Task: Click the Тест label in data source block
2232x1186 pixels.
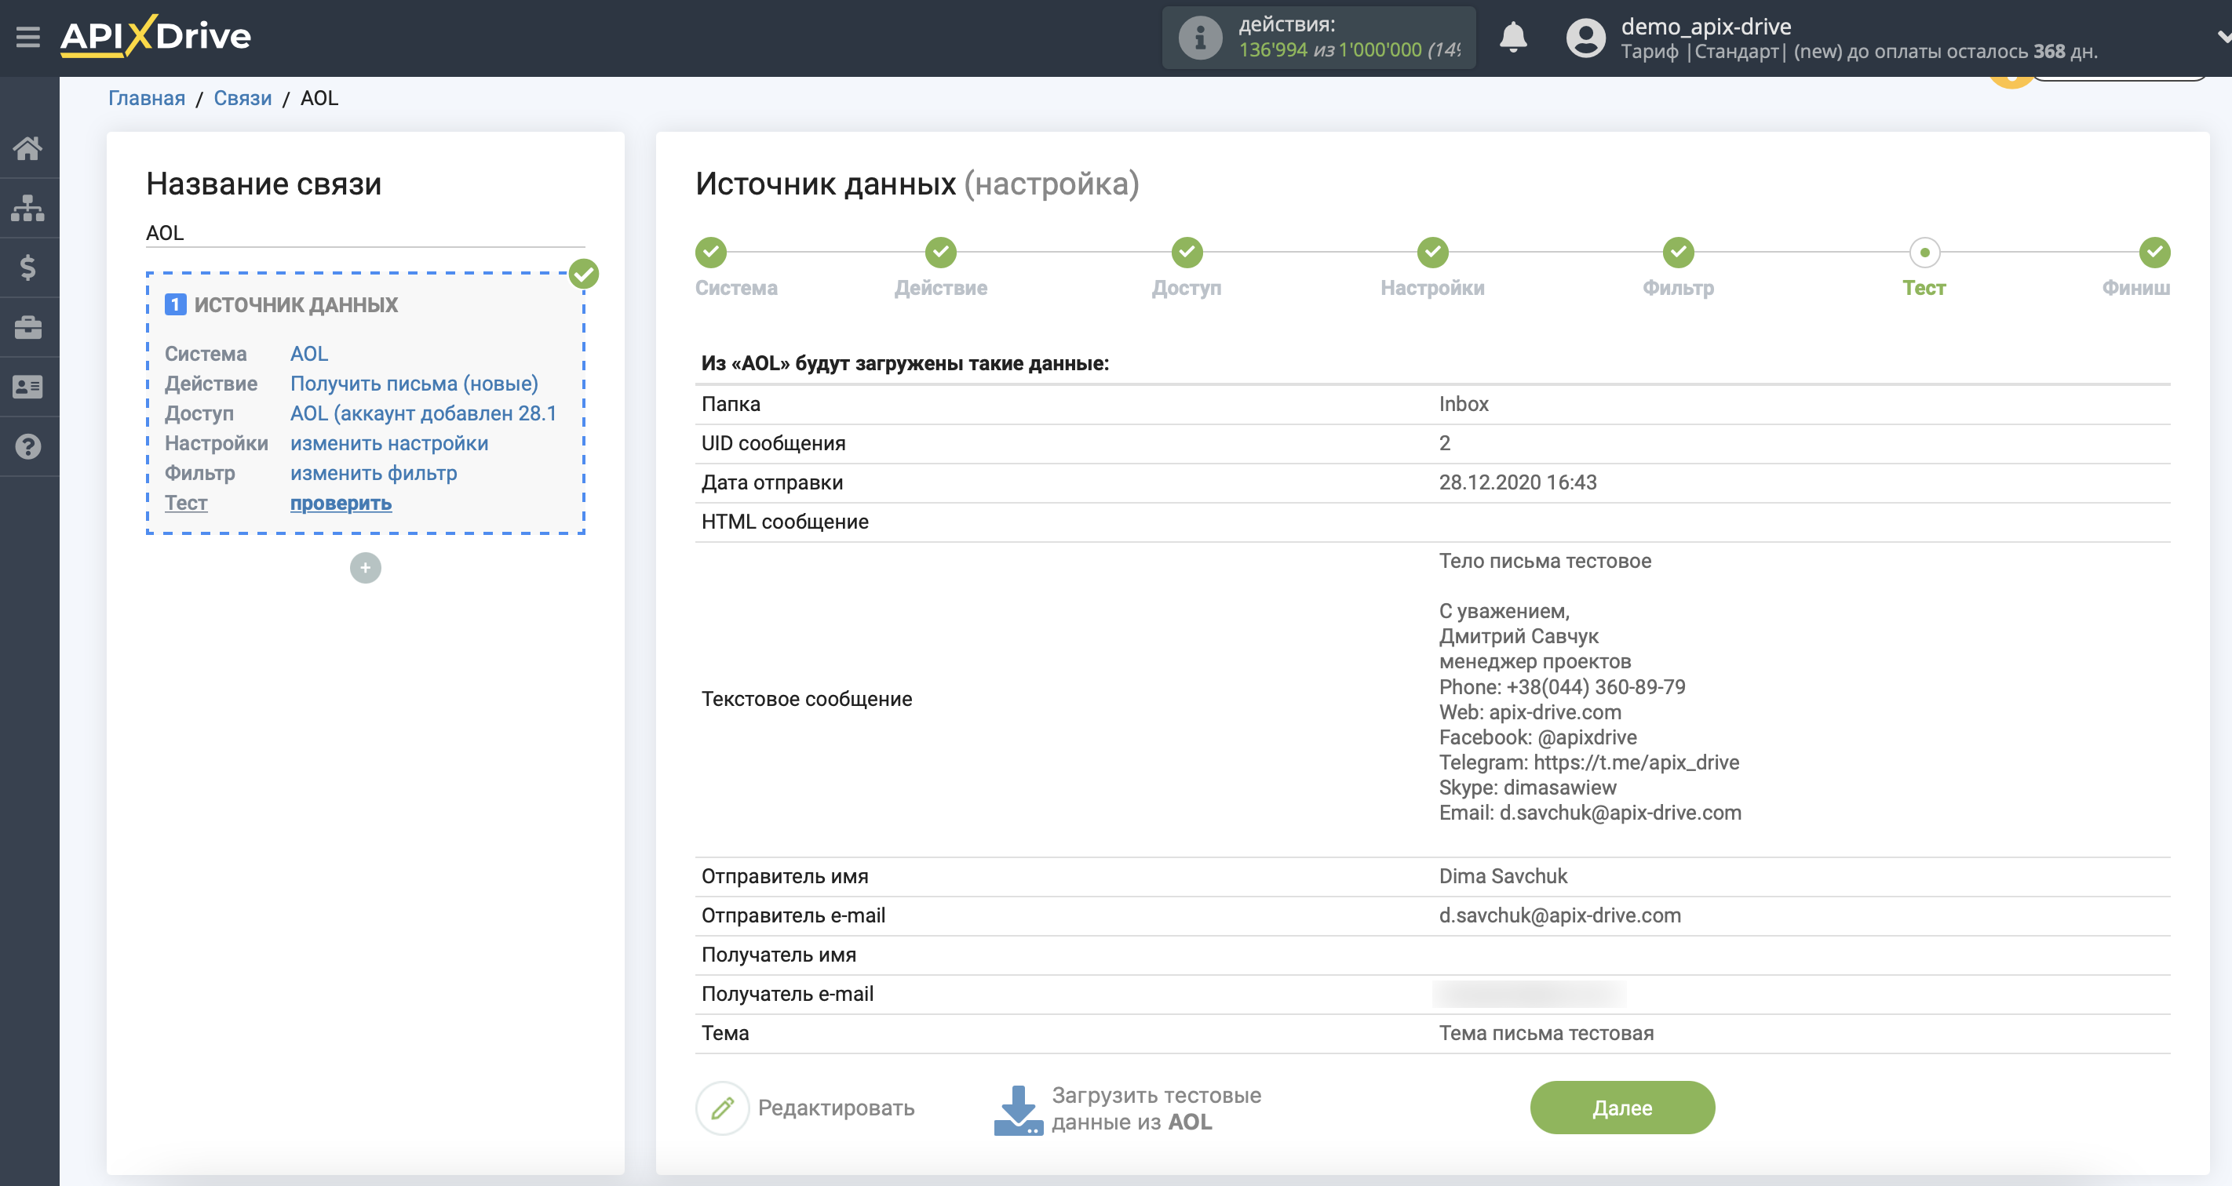Action: tap(185, 503)
